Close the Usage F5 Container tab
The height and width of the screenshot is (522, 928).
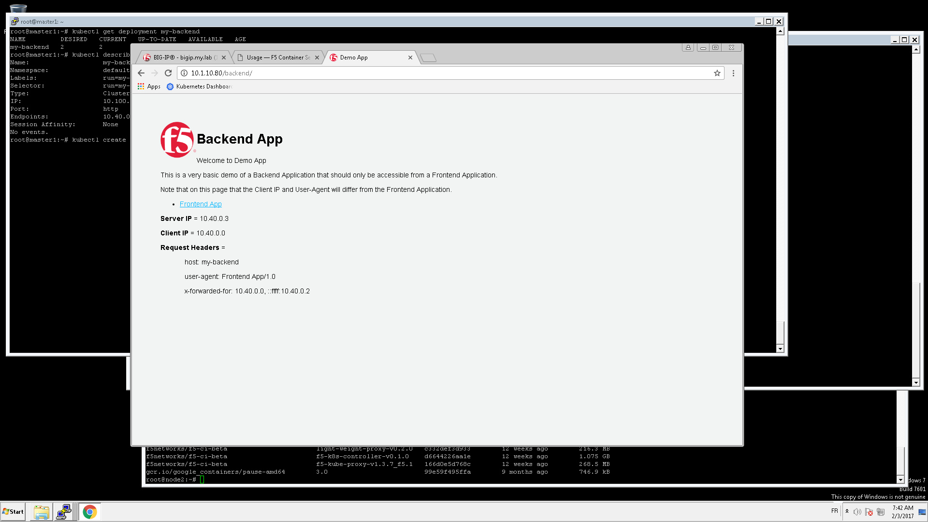tap(317, 58)
